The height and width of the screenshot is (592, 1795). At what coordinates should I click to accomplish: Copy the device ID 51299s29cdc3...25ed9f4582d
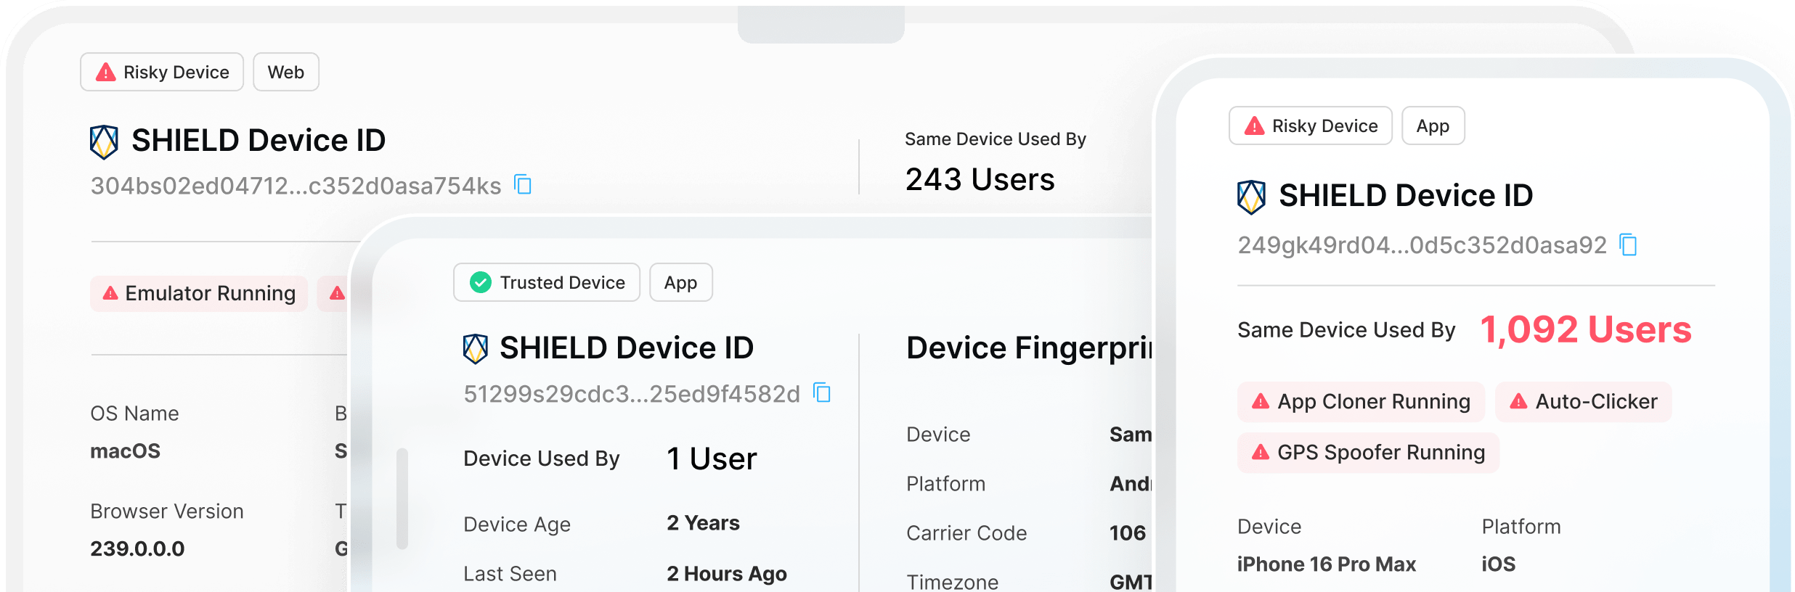coord(822,392)
